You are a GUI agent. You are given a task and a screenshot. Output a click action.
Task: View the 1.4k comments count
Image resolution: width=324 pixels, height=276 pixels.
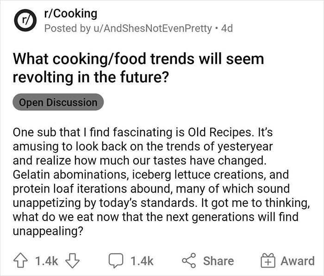(x=142, y=261)
